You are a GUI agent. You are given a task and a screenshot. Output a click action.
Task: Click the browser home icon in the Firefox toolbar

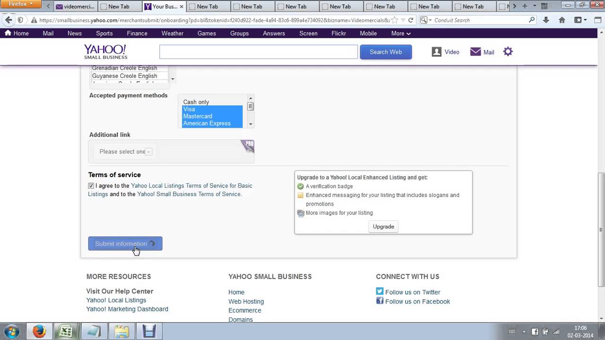562,20
